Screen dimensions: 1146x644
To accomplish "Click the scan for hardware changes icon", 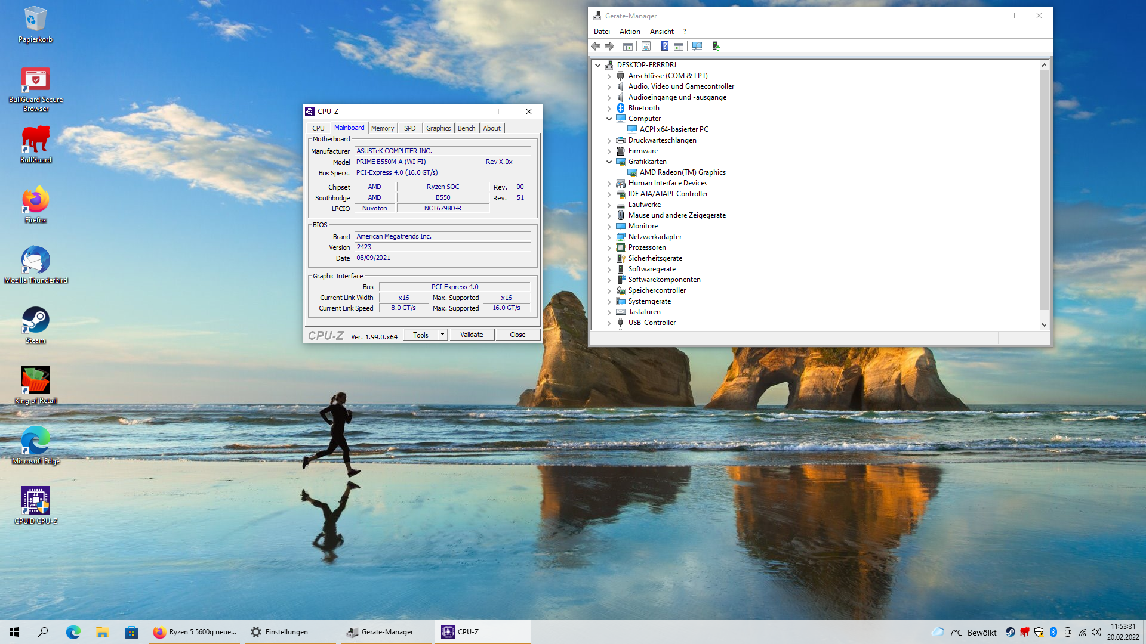I will coord(697,47).
